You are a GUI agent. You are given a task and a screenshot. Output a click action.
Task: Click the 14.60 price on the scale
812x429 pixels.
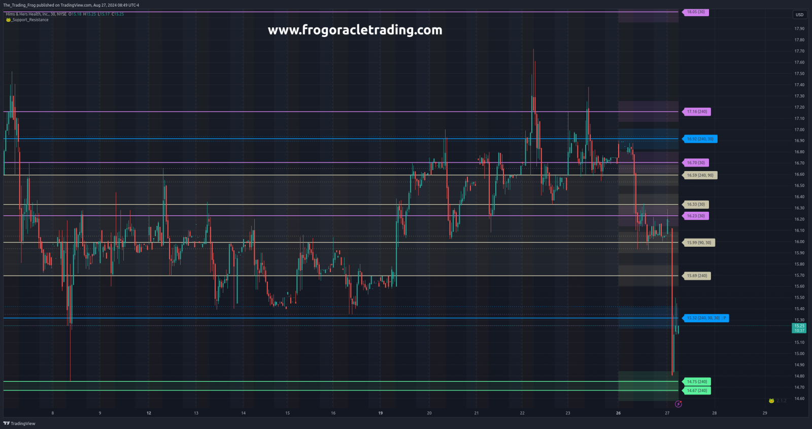tap(799, 399)
